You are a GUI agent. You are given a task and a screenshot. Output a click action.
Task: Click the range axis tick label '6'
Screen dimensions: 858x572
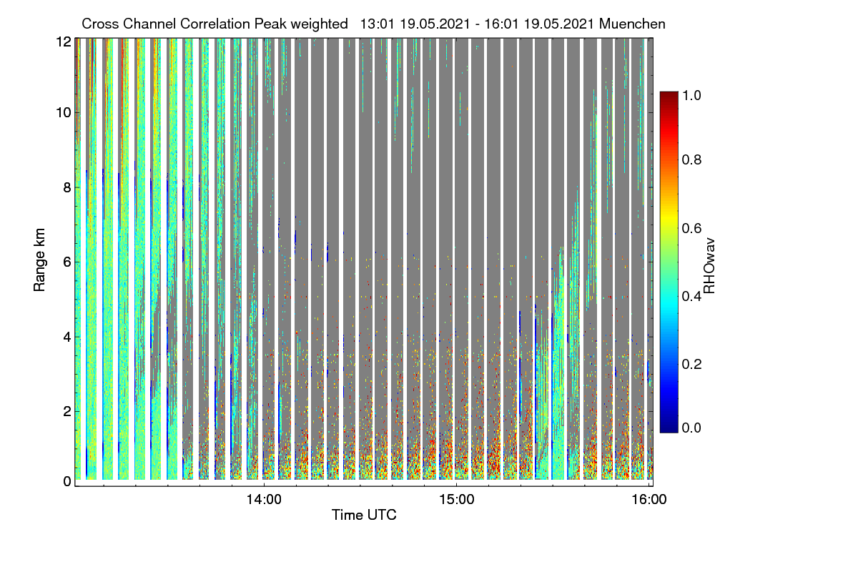[68, 262]
